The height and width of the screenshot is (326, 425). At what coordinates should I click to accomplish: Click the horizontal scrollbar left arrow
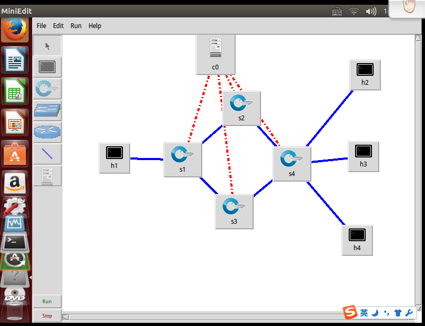point(65,317)
